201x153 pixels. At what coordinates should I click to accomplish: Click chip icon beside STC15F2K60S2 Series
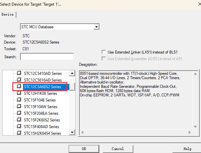click(19, 120)
